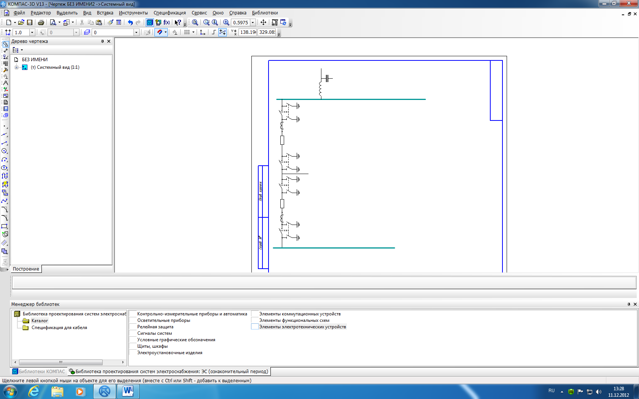Toggle the grid display button
Viewport: 639px width, 399px height.
(187, 32)
